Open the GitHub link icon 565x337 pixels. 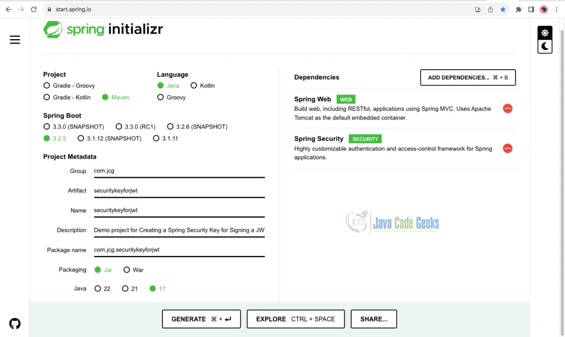click(x=15, y=324)
